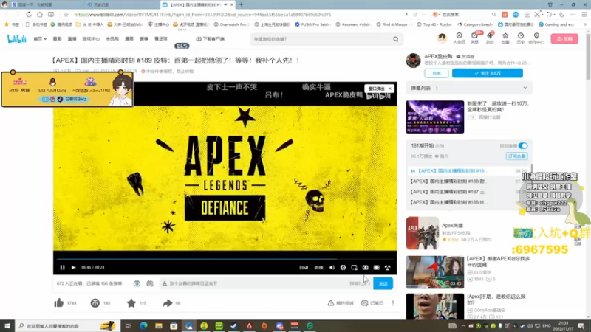Open the player settings gear icon

point(343,267)
